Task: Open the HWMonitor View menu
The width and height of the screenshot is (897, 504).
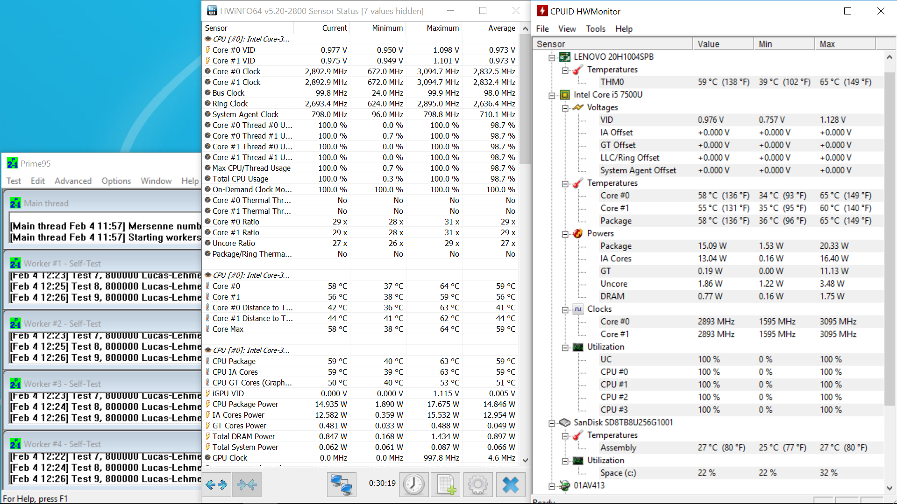Action: 567,29
